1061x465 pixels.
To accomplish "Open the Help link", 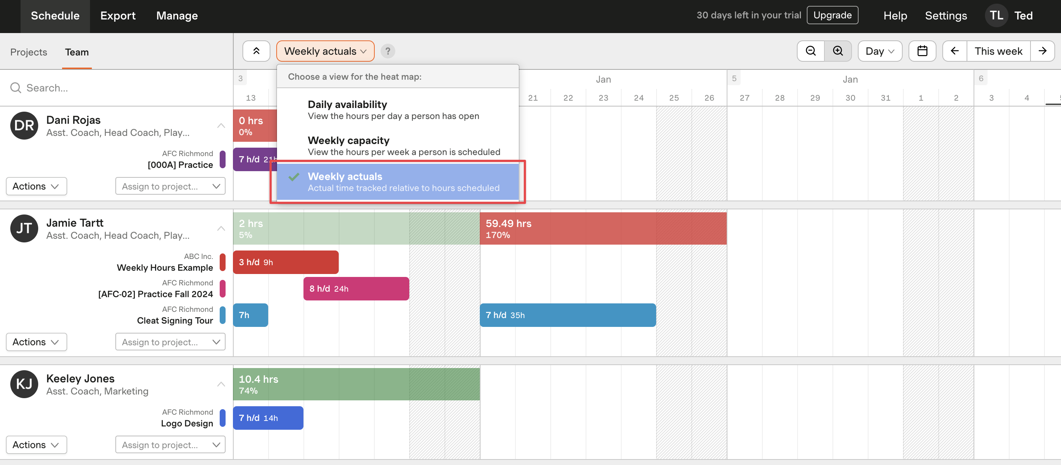I will (895, 16).
